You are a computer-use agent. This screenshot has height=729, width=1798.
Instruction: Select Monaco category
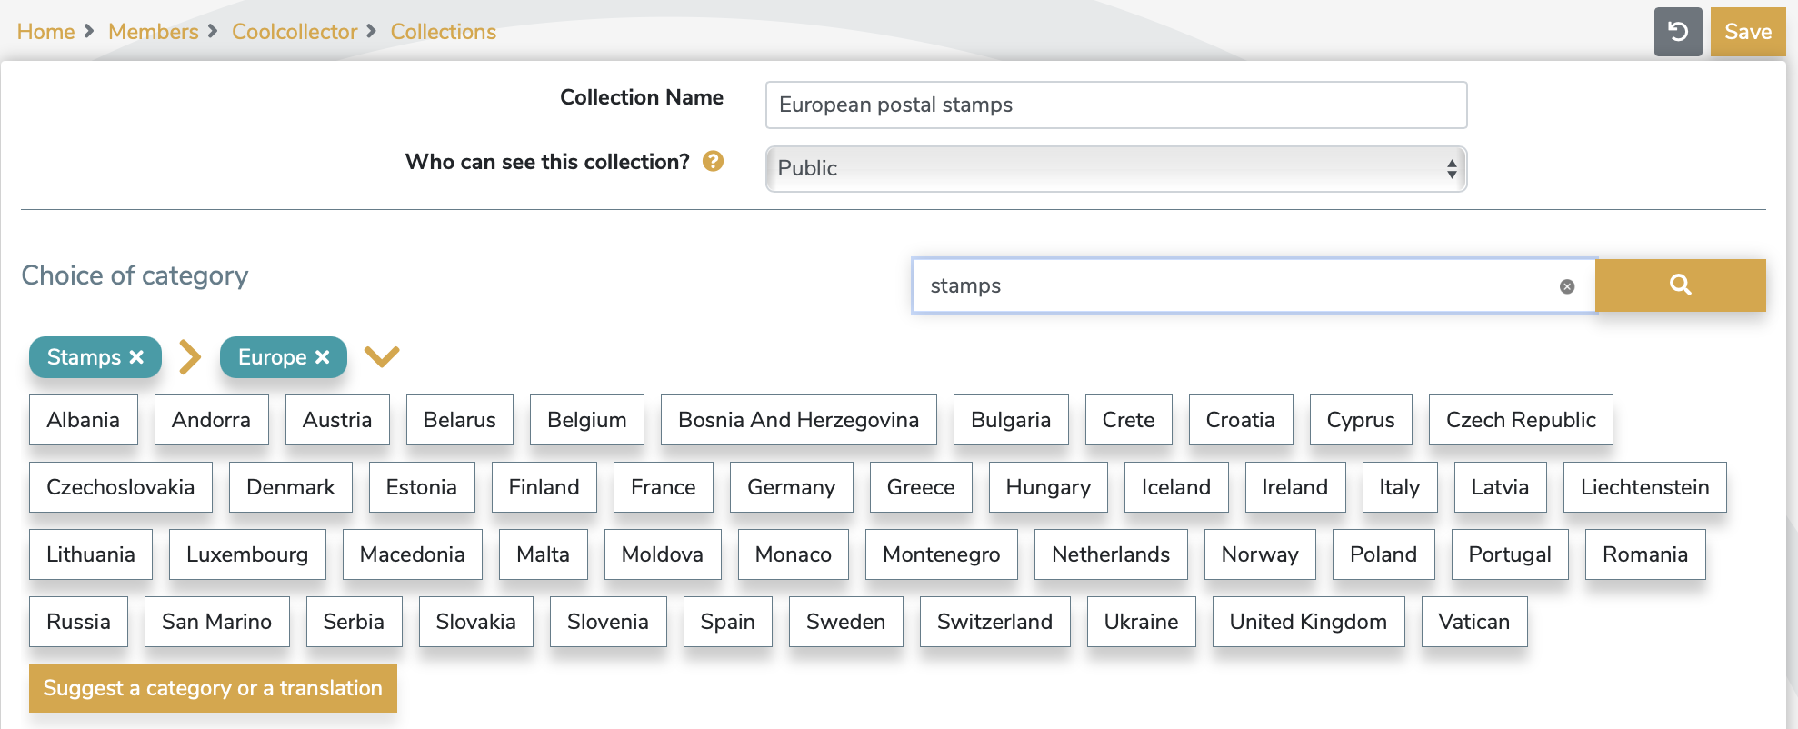(794, 554)
